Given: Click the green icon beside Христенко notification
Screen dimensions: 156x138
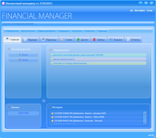Looking at the screenshot, I should pyautogui.click(x=52, y=55).
